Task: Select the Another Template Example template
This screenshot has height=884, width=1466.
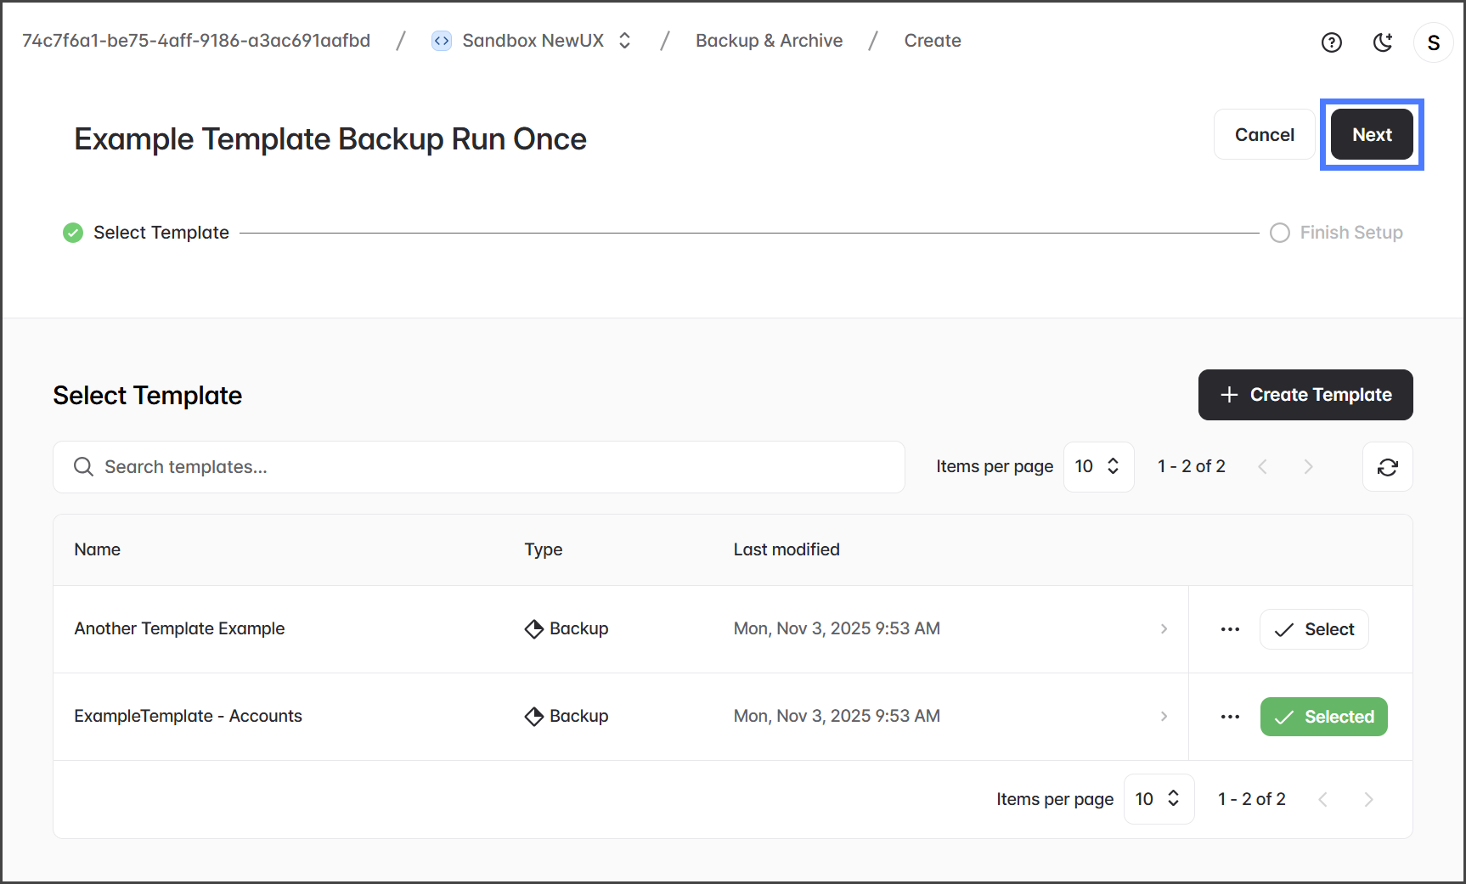Action: tap(1313, 629)
